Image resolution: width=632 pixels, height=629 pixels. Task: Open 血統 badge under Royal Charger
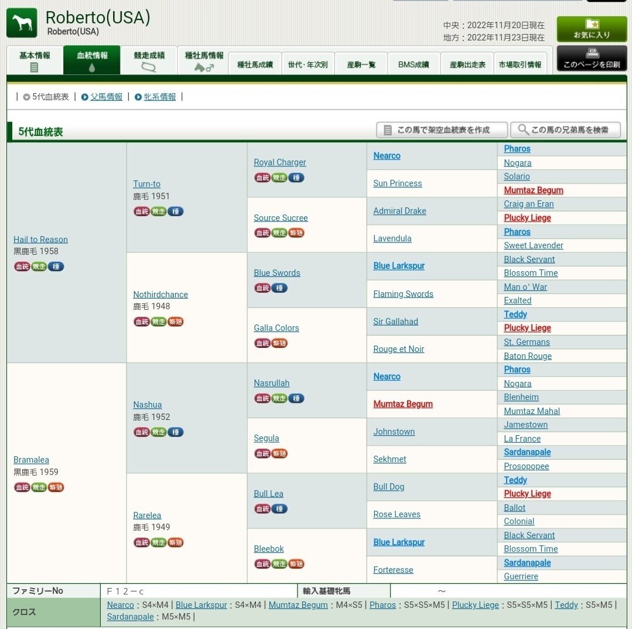click(262, 177)
